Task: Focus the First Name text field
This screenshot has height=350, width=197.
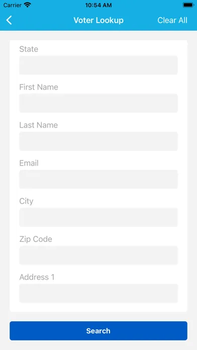Action: (x=98, y=103)
